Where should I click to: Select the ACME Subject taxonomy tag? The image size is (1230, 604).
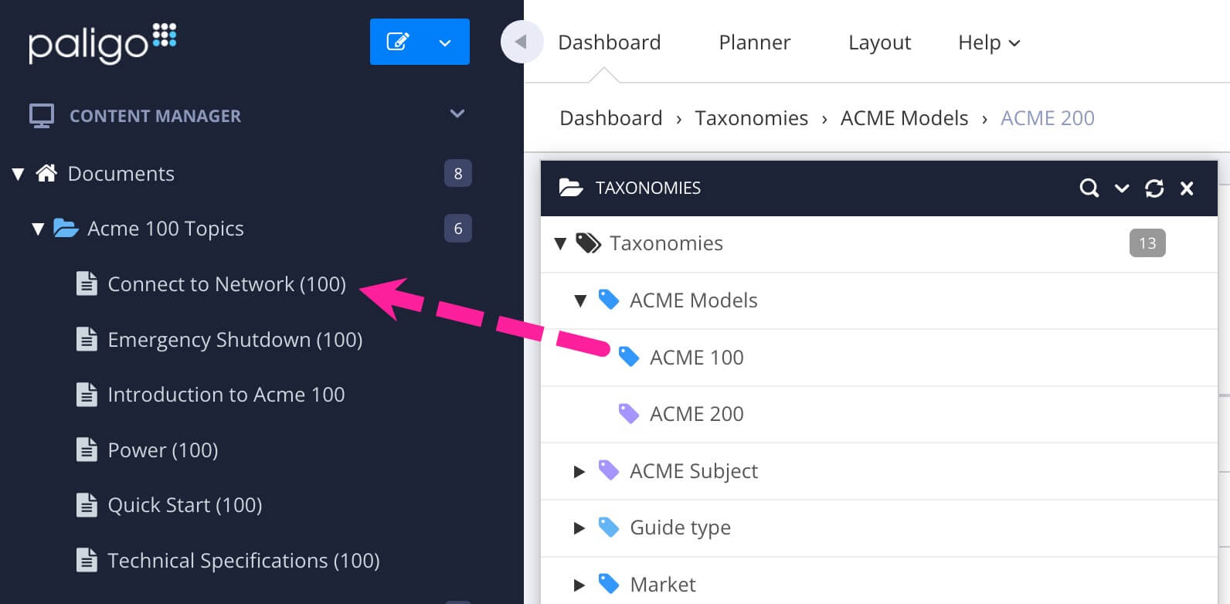(x=694, y=471)
